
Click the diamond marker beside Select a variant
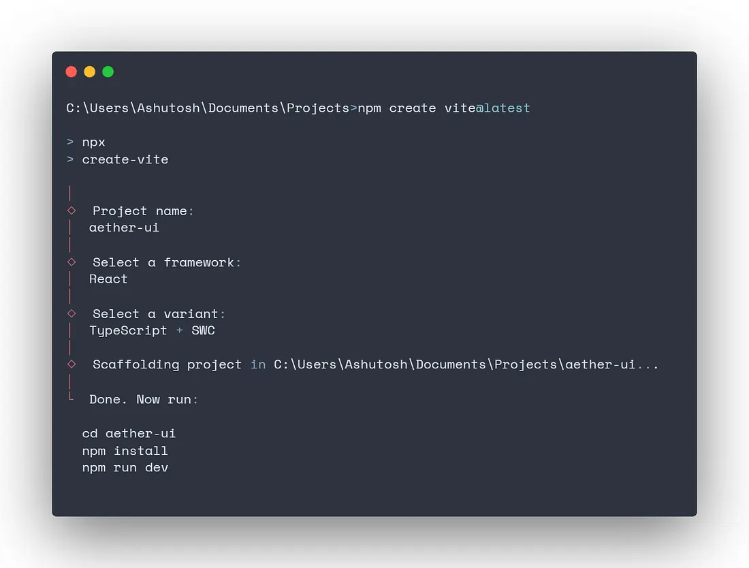click(x=71, y=313)
